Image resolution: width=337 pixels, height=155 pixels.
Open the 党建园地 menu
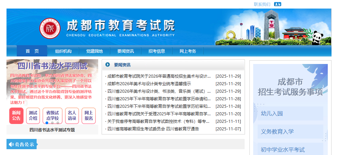click(x=94, y=51)
